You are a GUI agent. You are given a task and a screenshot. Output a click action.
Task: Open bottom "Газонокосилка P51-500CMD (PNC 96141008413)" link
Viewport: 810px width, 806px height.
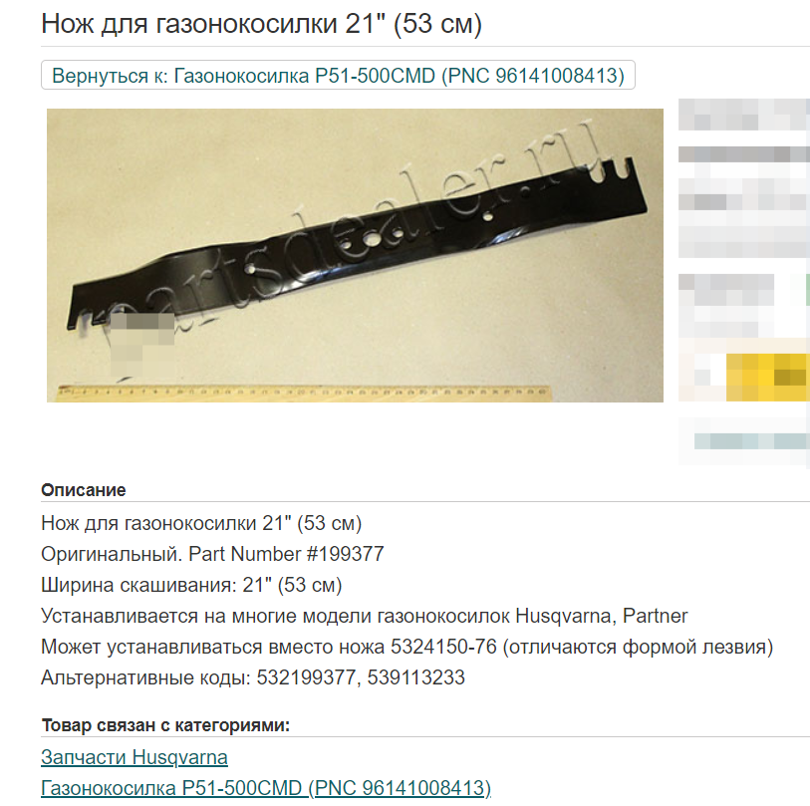point(266,788)
